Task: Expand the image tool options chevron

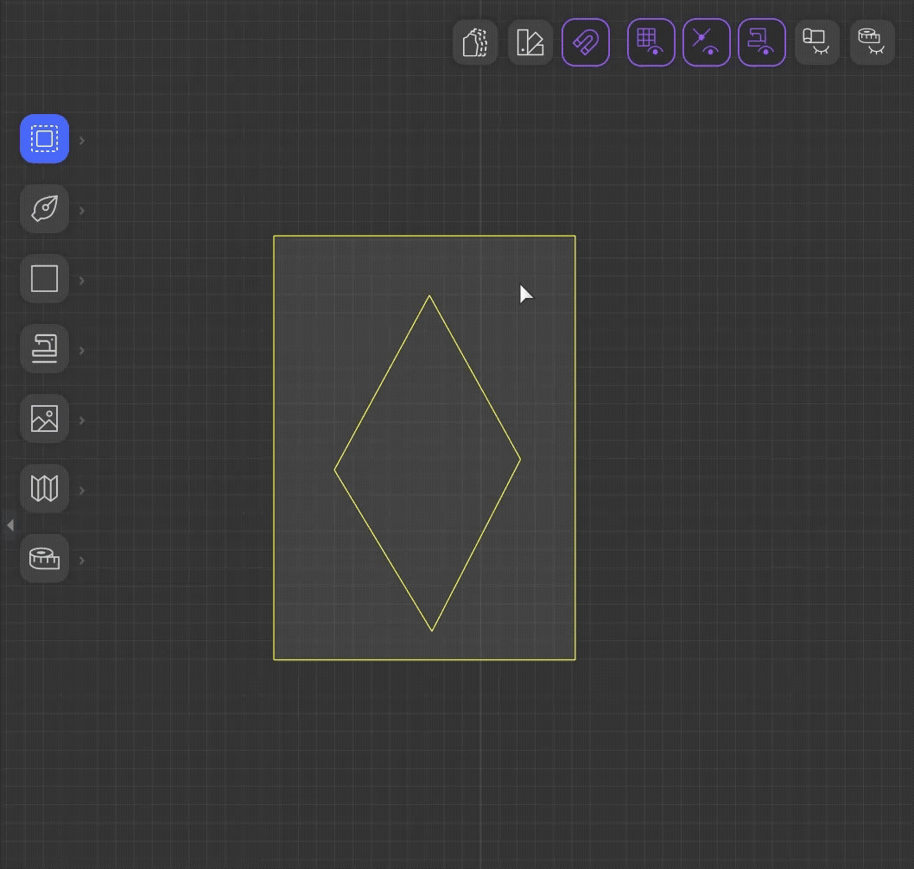Action: [82, 420]
